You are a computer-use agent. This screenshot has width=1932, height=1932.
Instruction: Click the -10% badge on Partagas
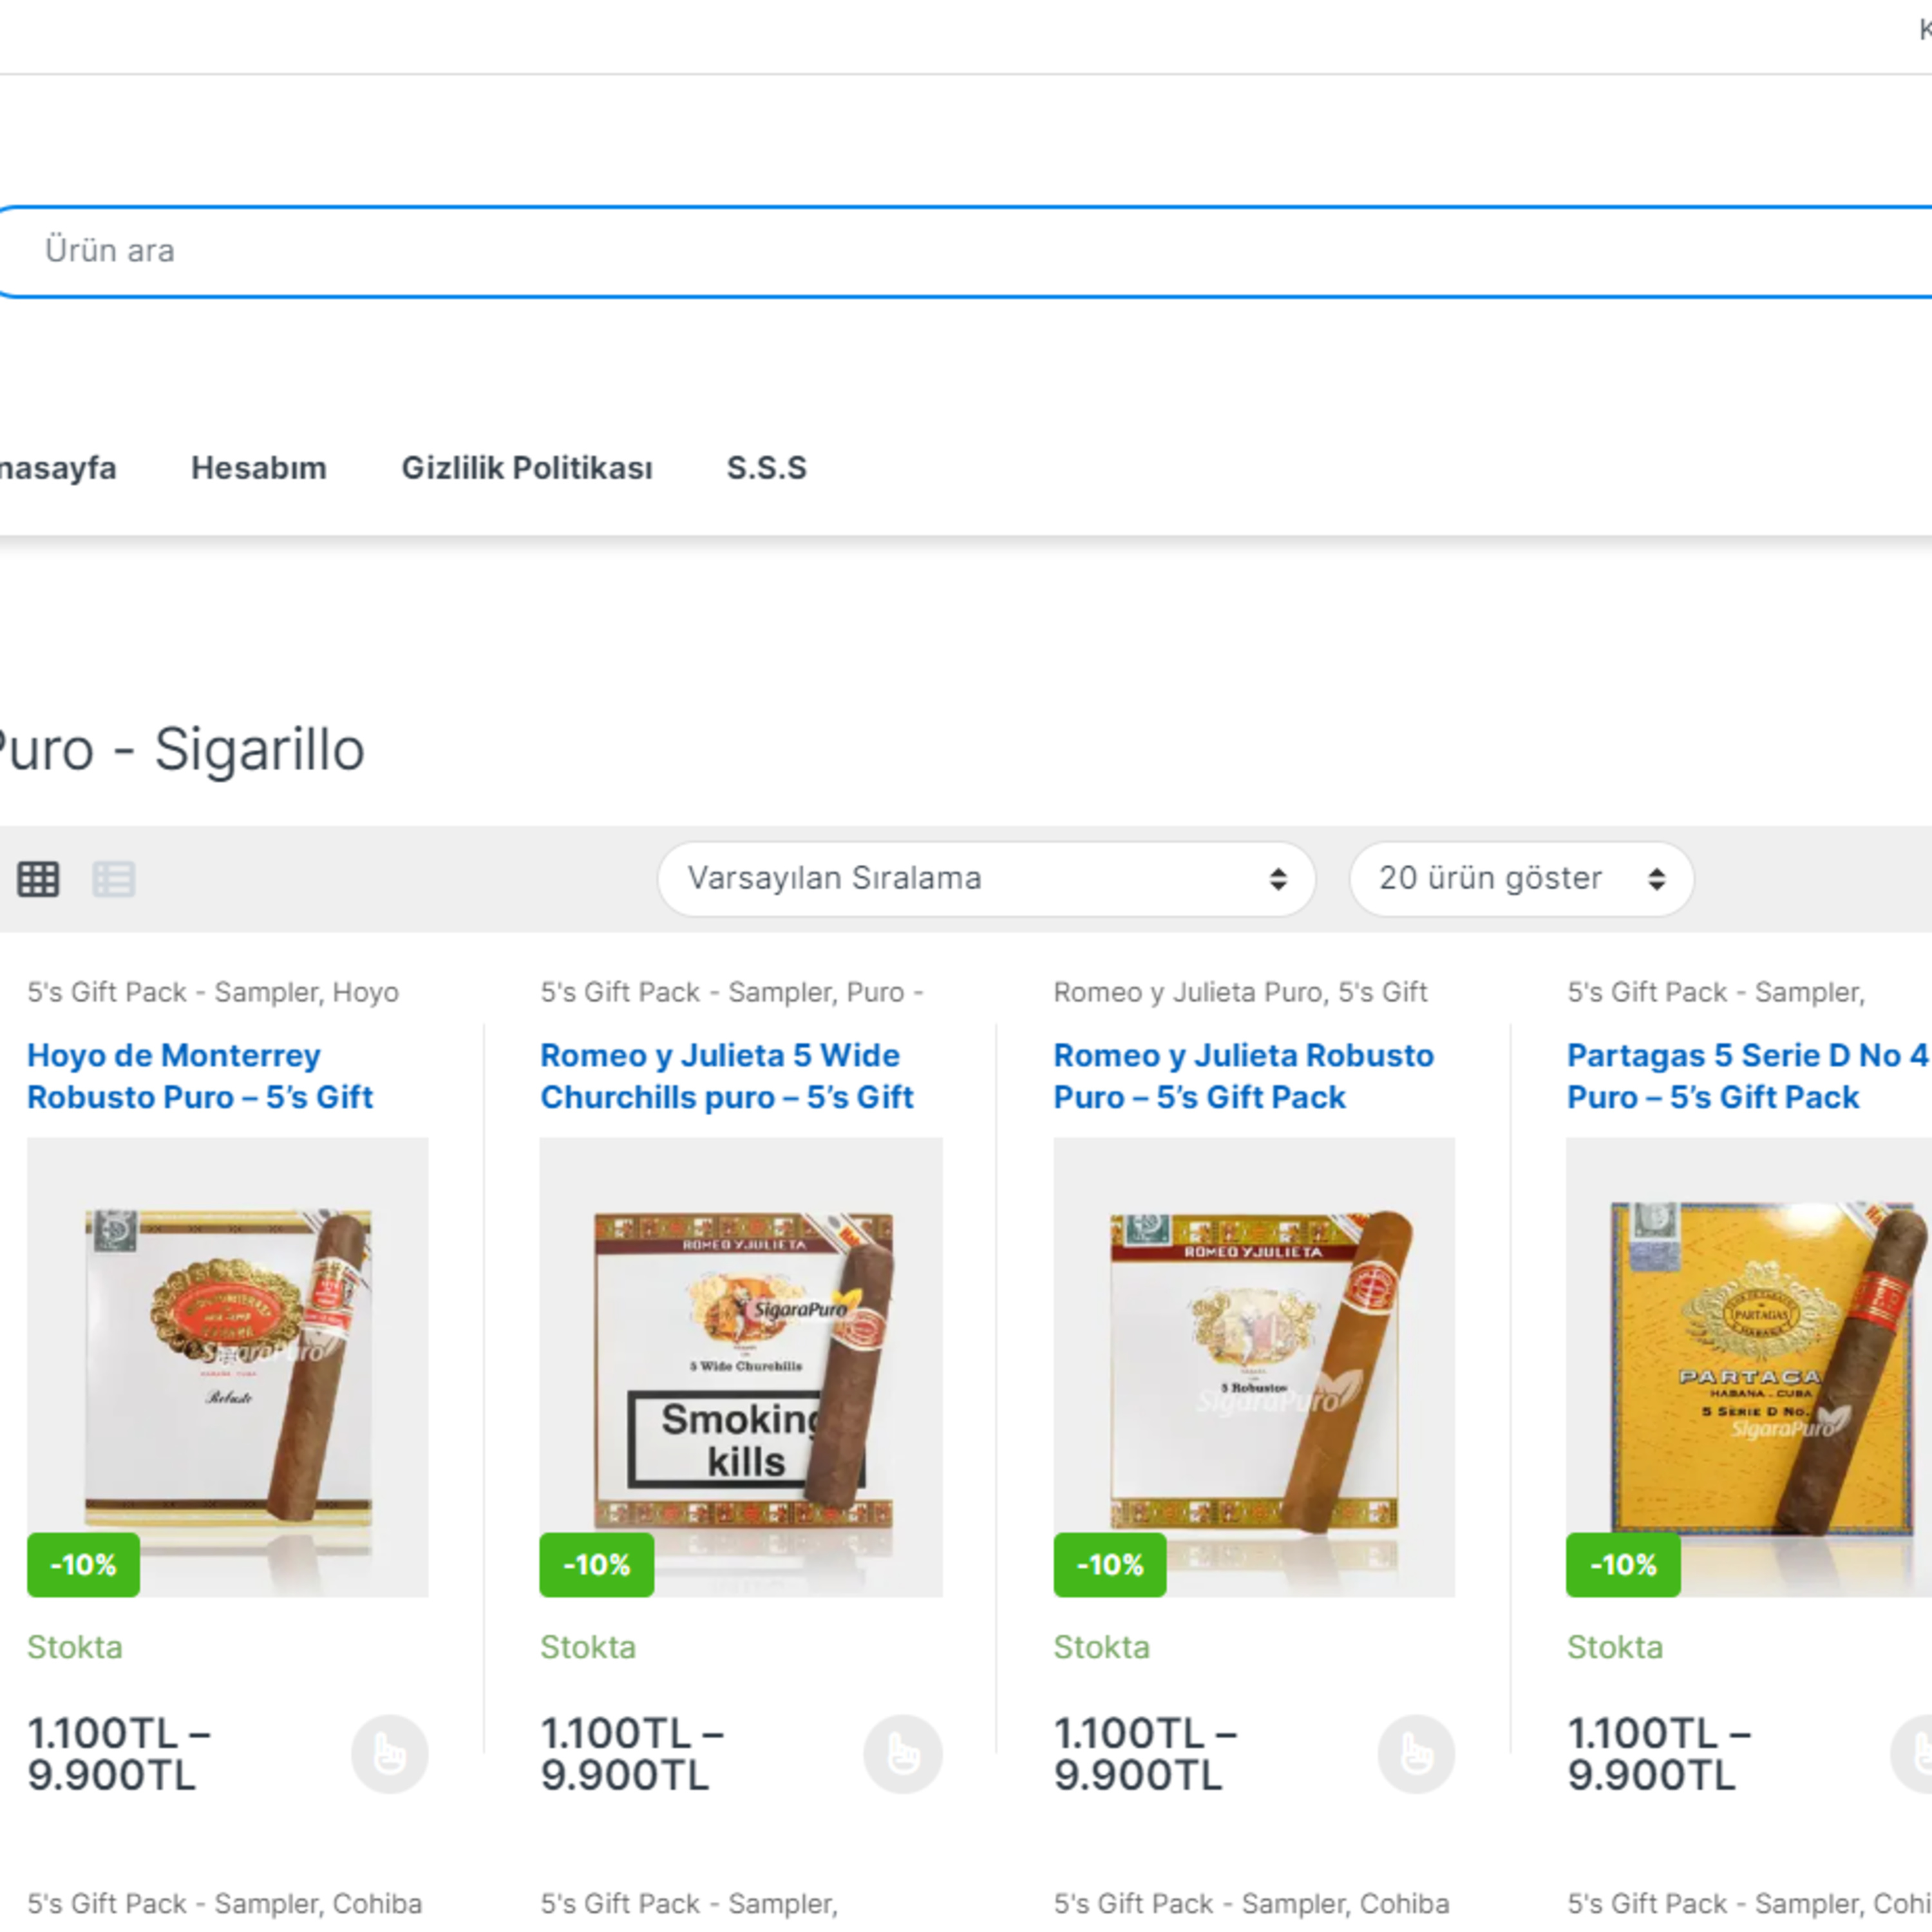[1623, 1565]
